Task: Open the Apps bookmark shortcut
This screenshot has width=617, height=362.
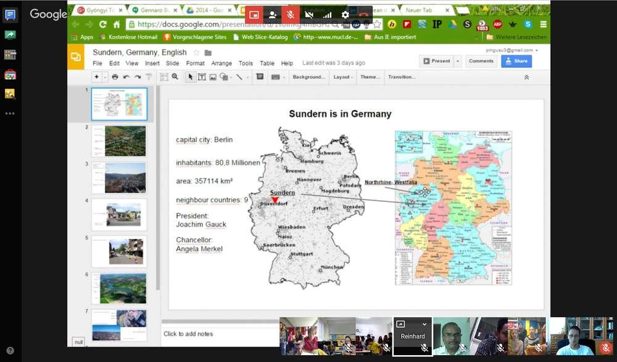Action: pyautogui.click(x=82, y=37)
